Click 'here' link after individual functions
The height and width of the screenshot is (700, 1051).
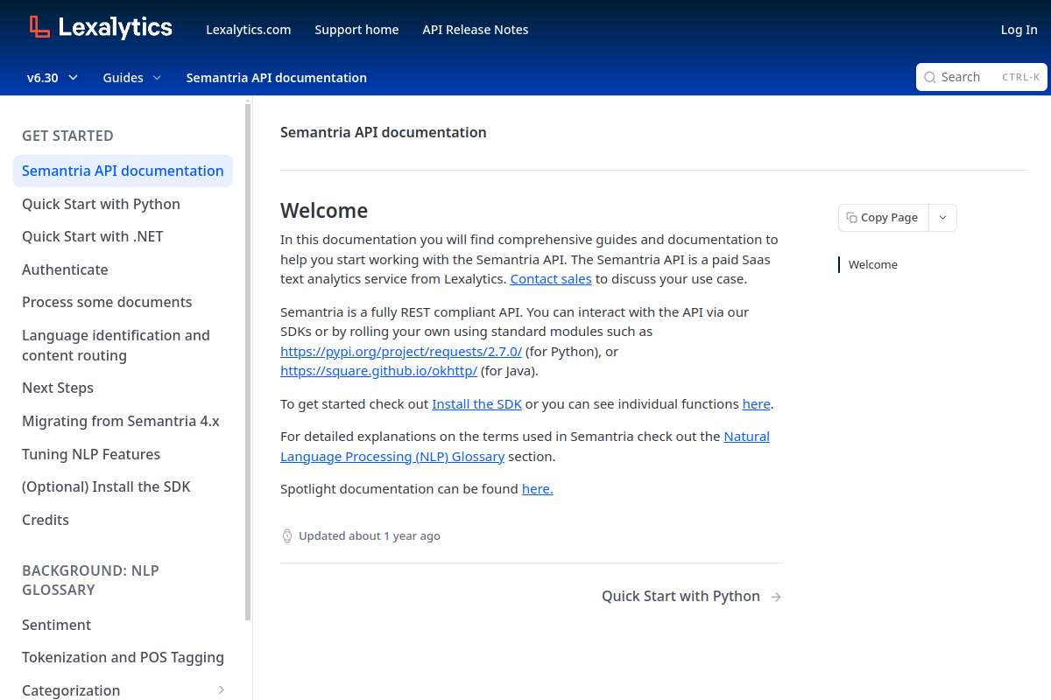point(756,404)
